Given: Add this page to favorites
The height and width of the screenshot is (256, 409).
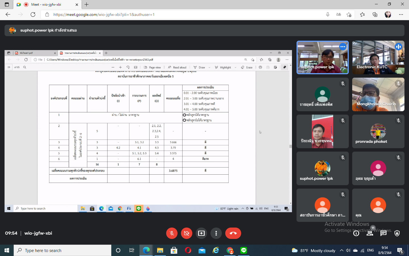Looking at the screenshot, I should tap(349, 15).
